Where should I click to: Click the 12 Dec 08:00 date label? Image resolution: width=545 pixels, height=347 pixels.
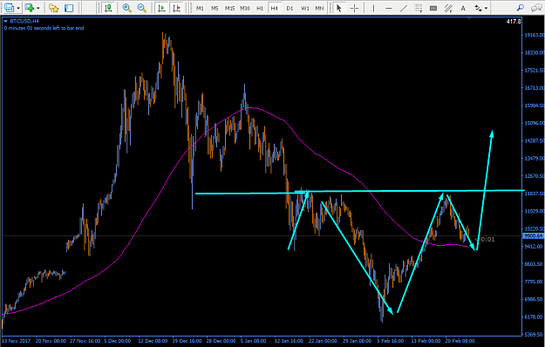tap(153, 341)
